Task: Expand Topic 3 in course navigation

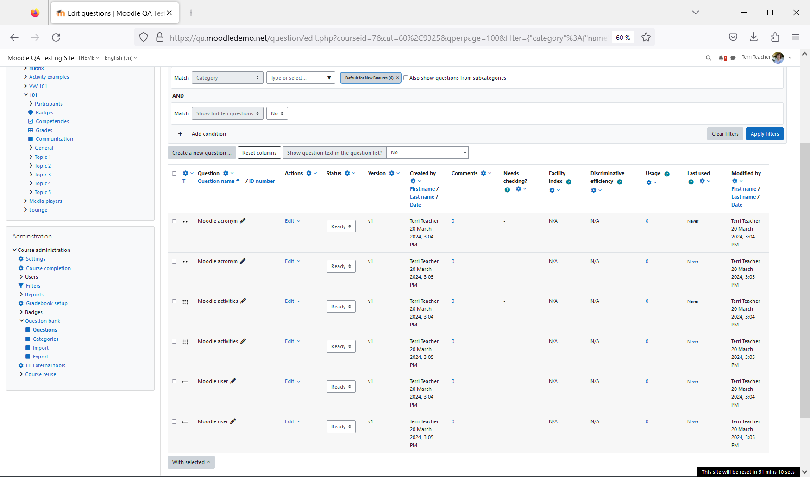Action: pyautogui.click(x=31, y=175)
